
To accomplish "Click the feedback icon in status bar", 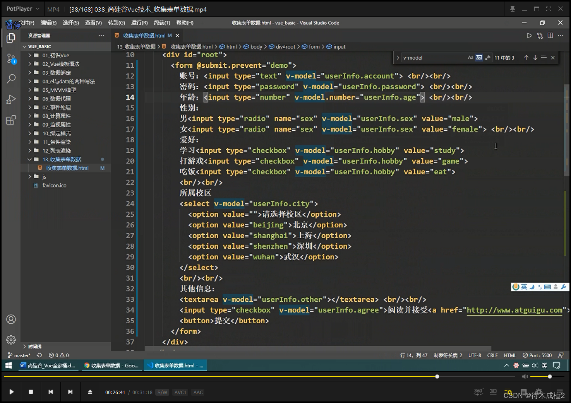I will [561, 355].
